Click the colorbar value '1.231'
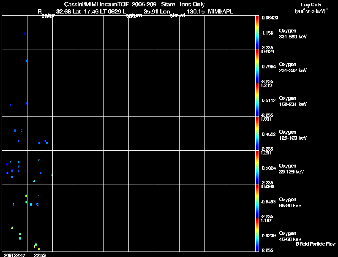Viewport: 338px width, 257px height. tap(266, 153)
